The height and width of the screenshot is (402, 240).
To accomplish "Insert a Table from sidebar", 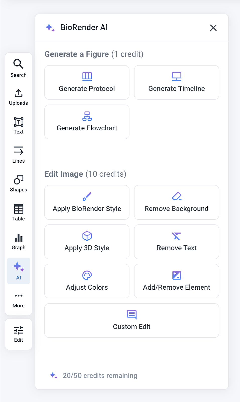I will pos(18,213).
